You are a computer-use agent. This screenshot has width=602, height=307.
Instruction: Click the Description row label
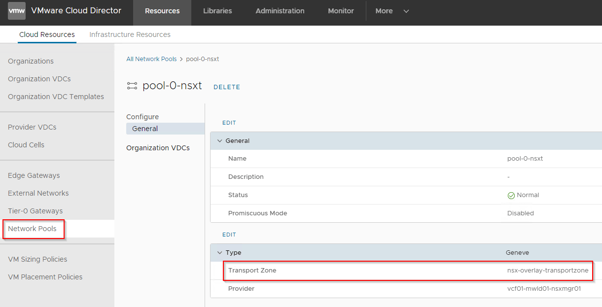click(x=246, y=177)
